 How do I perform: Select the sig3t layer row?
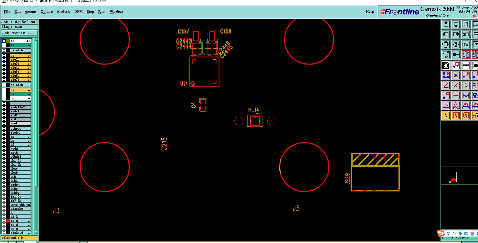20,64
